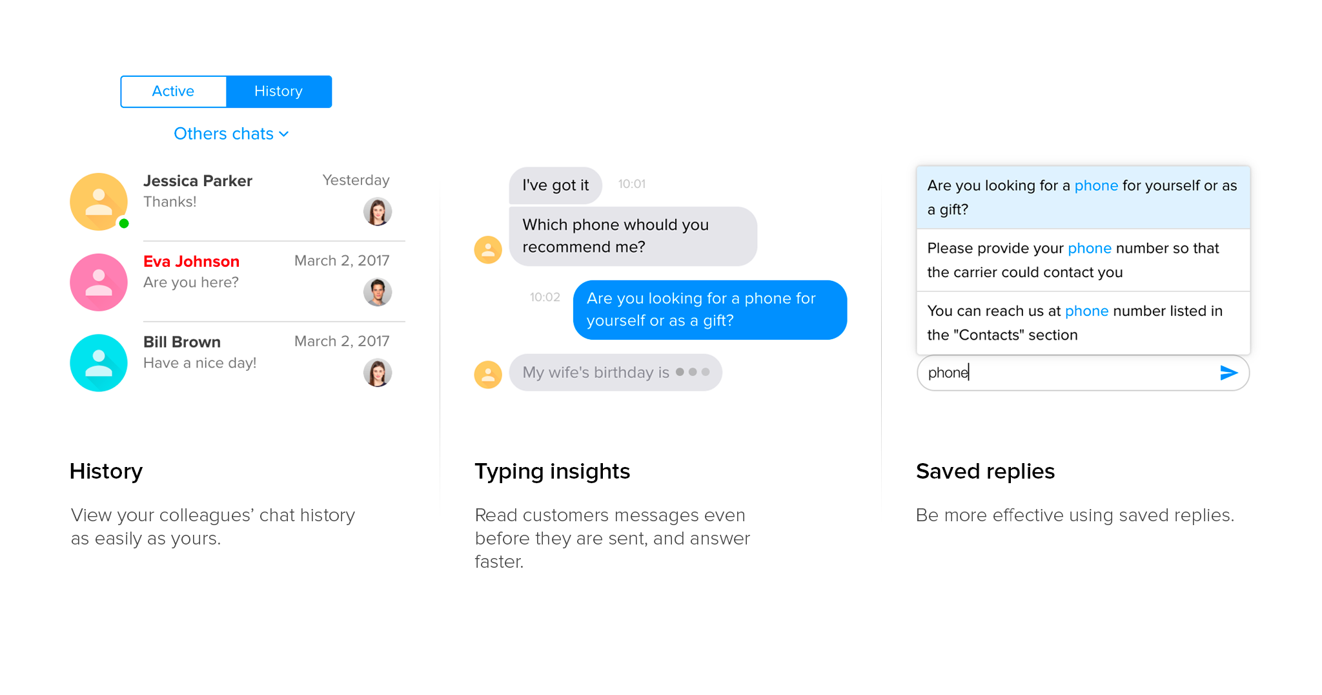The height and width of the screenshot is (695, 1322).
Task: Select the History tab
Action: [x=279, y=92]
